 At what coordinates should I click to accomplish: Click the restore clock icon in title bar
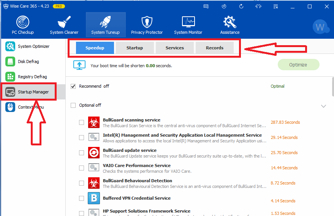(224, 6)
